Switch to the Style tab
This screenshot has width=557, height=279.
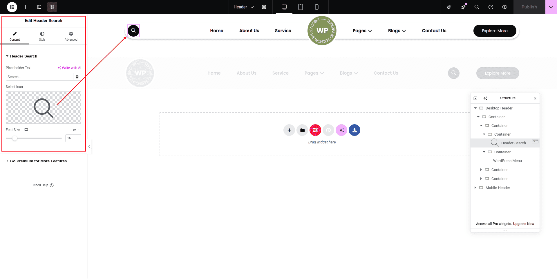[42, 36]
